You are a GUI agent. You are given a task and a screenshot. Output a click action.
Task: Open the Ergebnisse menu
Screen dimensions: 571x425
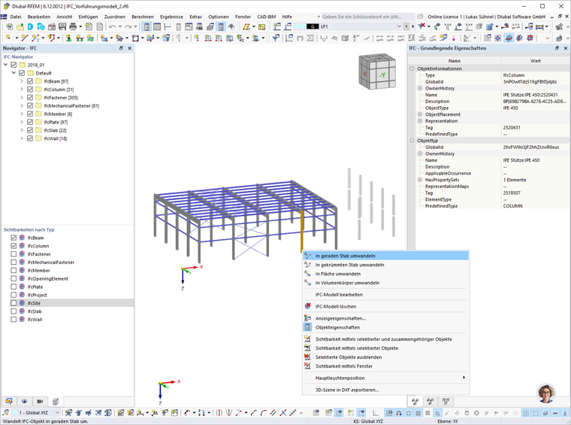171,17
